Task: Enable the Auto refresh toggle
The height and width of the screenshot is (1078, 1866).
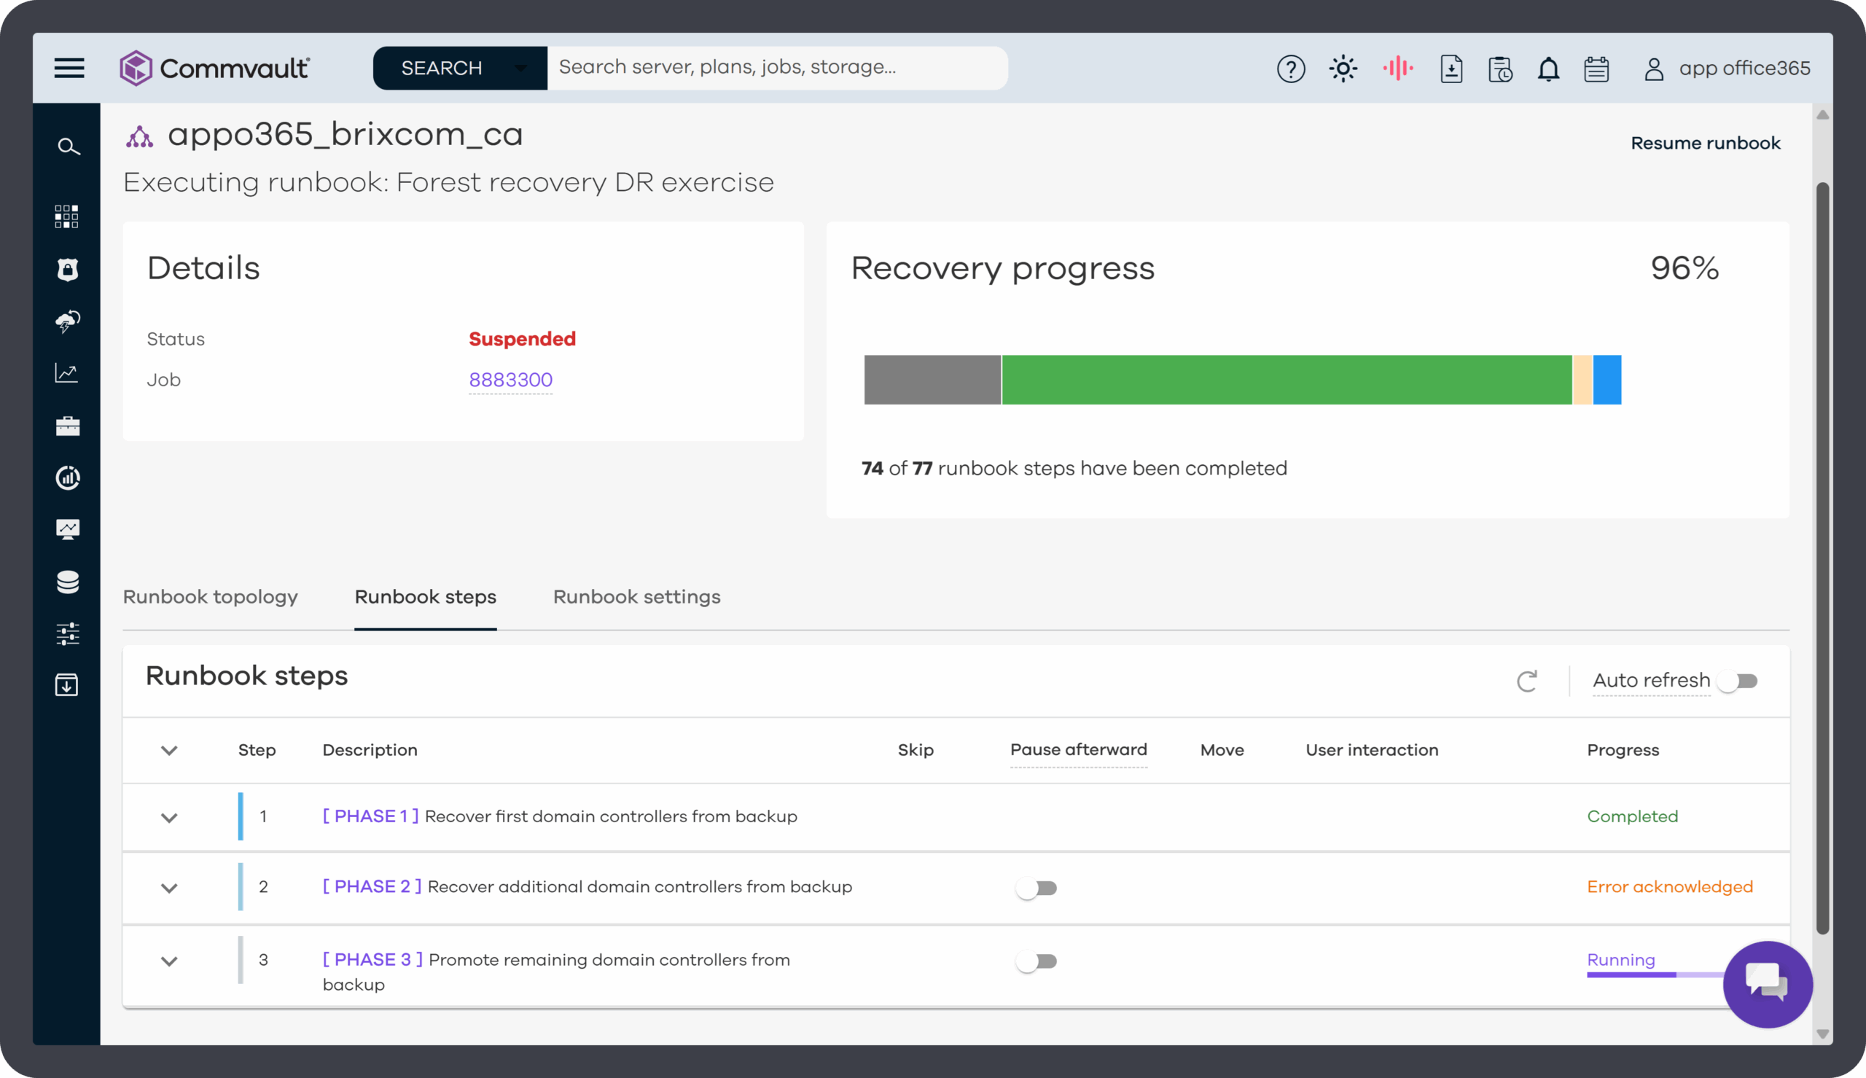Action: click(x=1737, y=681)
